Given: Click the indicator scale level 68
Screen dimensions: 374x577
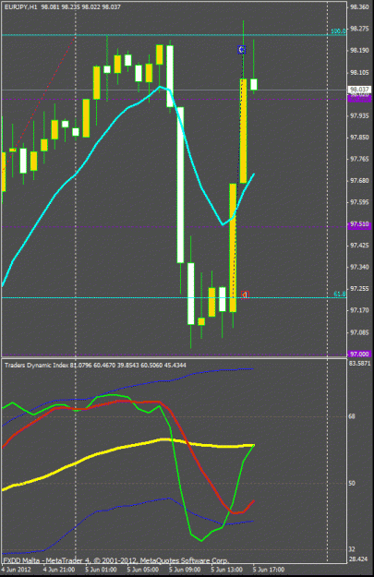Looking at the screenshot, I should coord(352,416).
